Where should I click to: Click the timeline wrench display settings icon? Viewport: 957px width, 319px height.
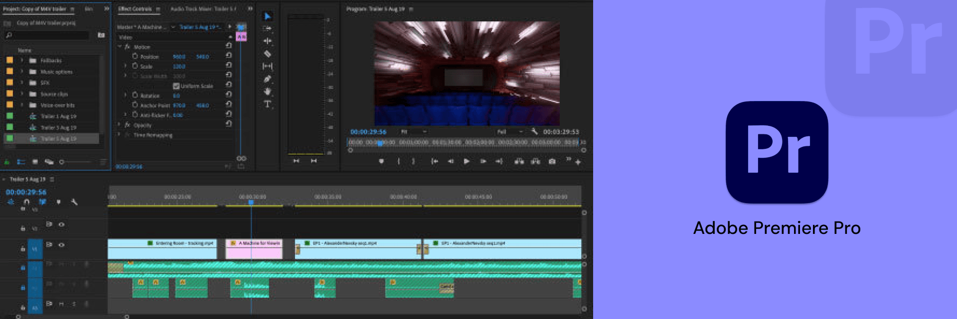(x=74, y=202)
